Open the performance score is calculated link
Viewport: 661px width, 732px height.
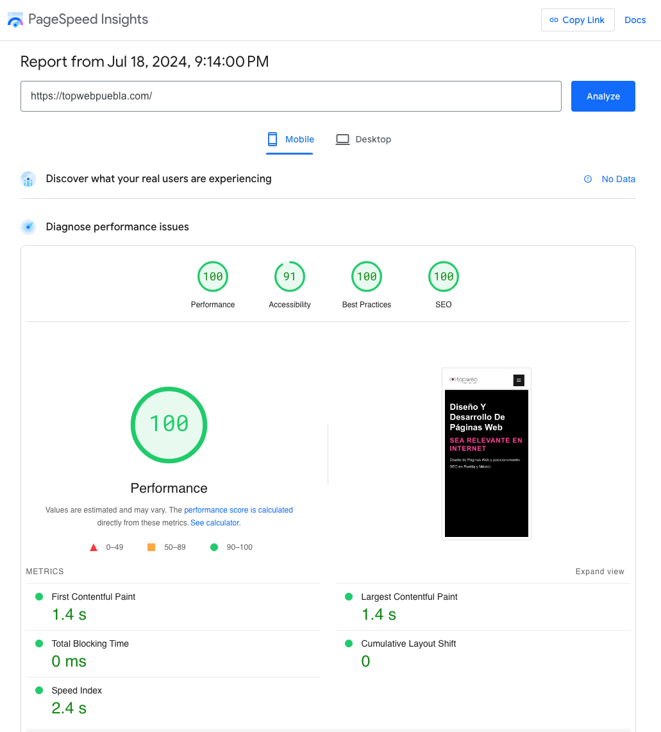238,510
